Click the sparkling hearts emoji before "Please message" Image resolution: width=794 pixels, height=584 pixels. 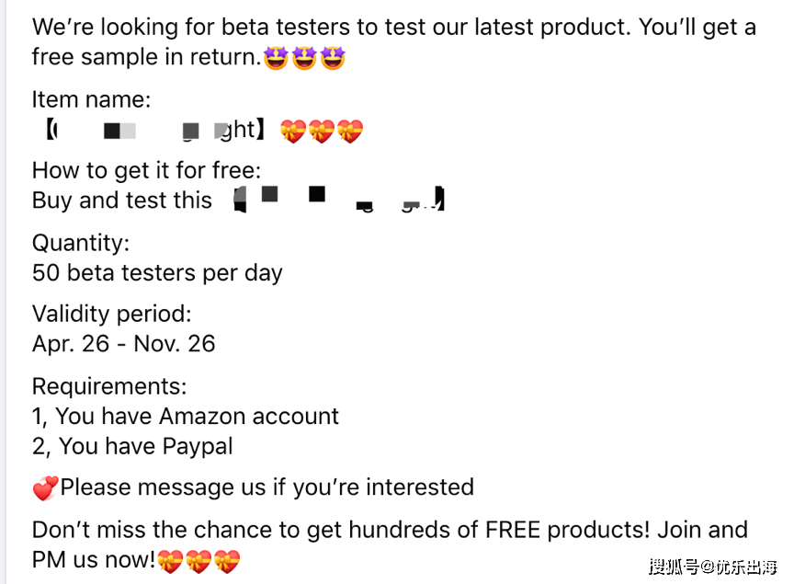(45, 488)
